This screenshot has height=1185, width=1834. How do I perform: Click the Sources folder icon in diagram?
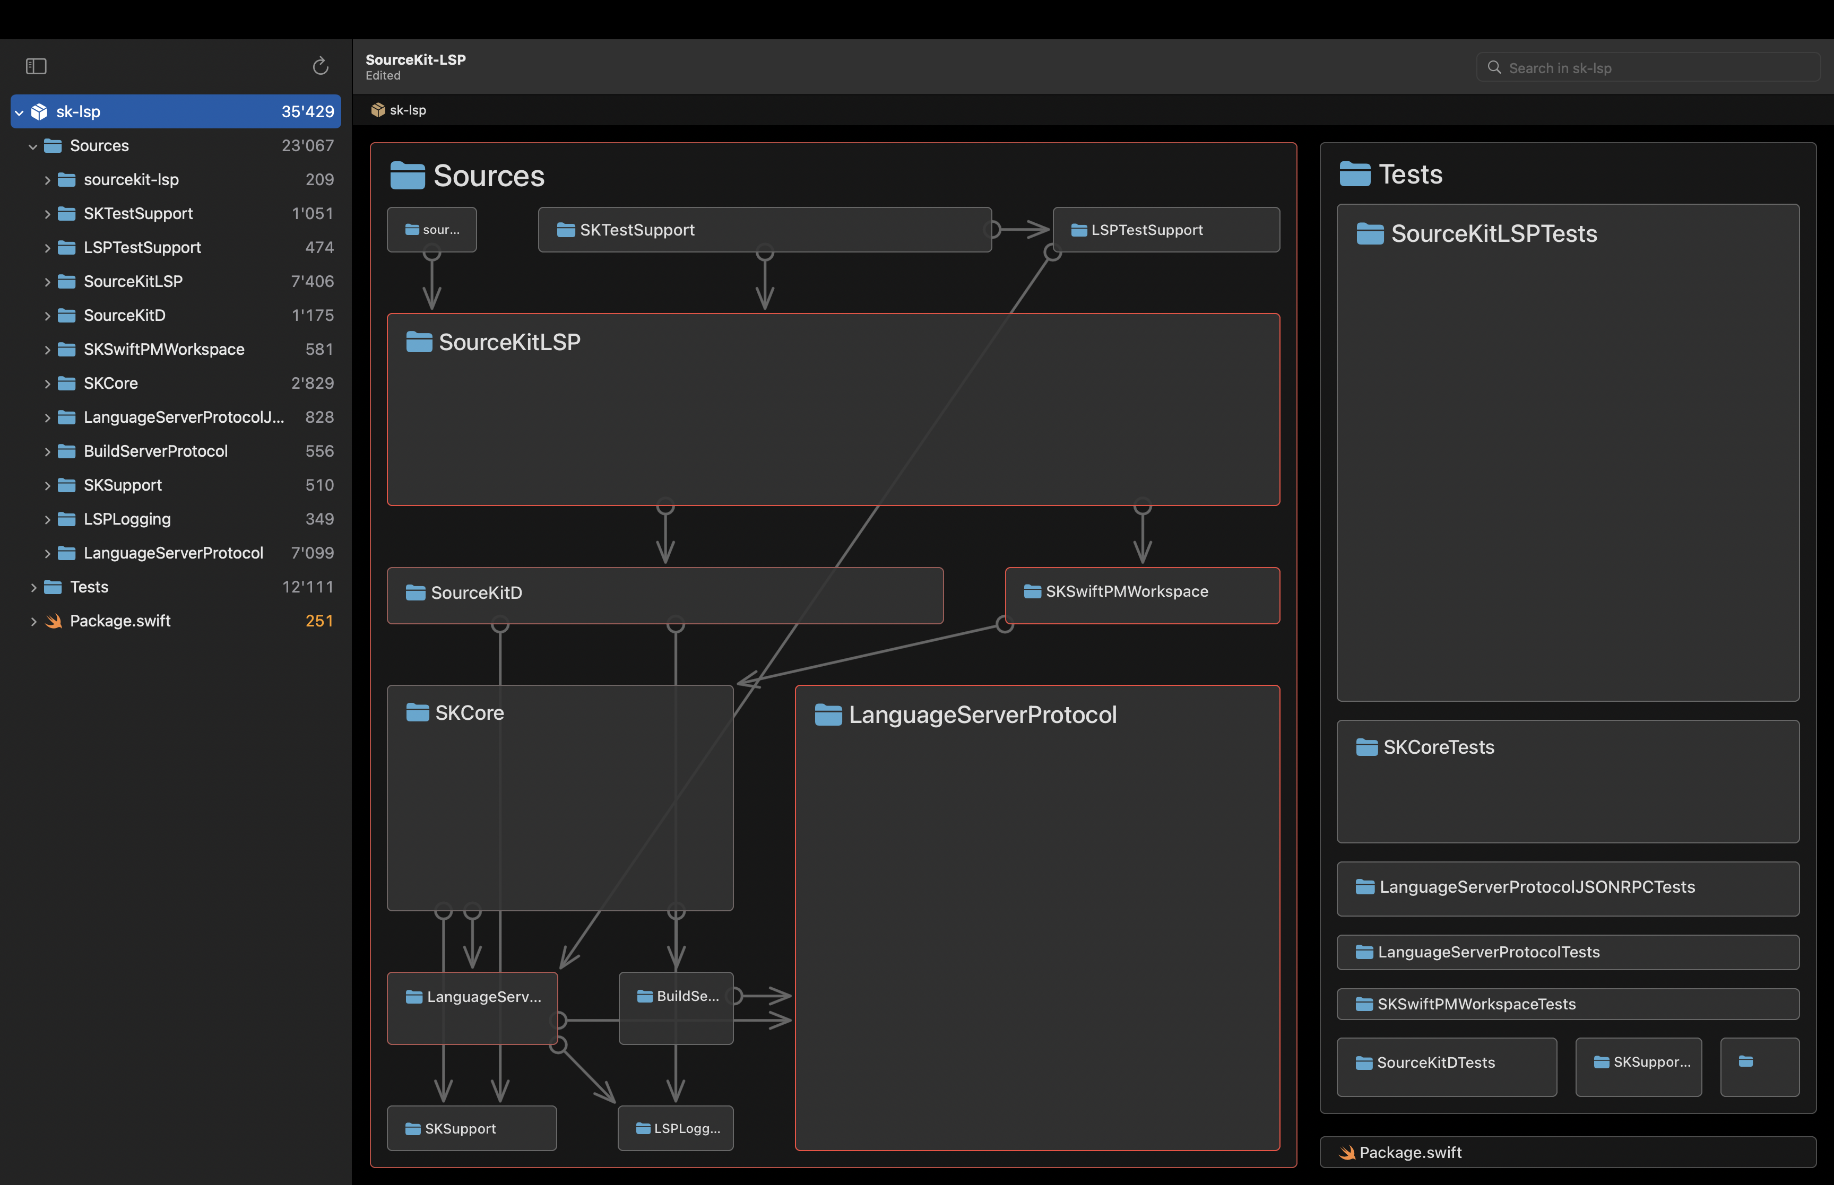pos(407,176)
